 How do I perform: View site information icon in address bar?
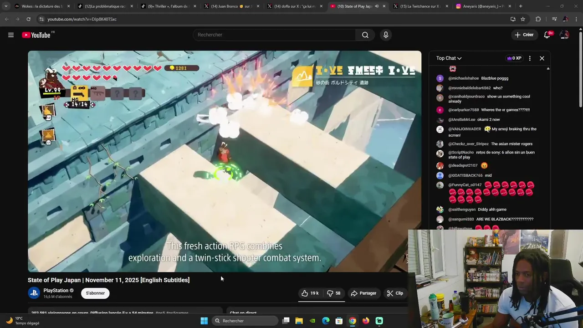coord(41,19)
